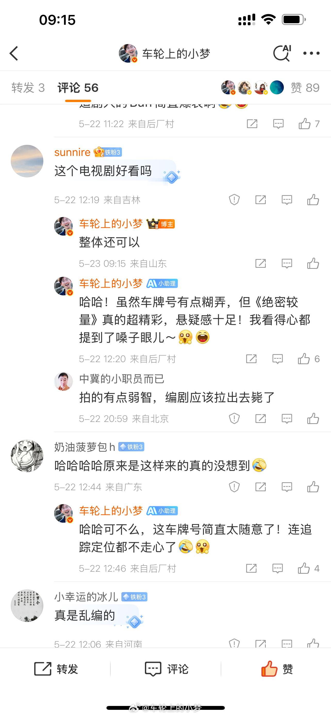The height and width of the screenshot is (716, 331).
Task: Select the 评论 56 tab
Action: [x=78, y=88]
